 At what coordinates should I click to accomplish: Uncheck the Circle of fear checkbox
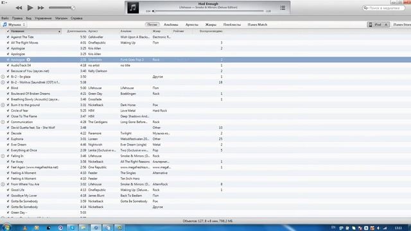(x=8, y=111)
